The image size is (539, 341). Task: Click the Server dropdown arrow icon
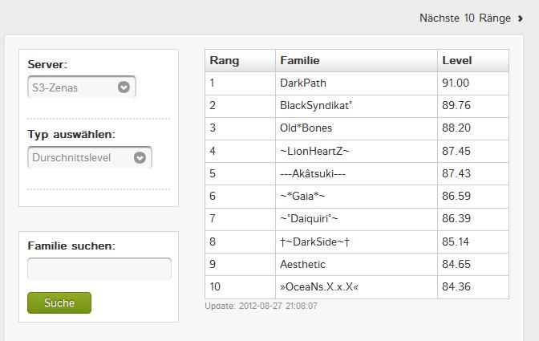124,87
